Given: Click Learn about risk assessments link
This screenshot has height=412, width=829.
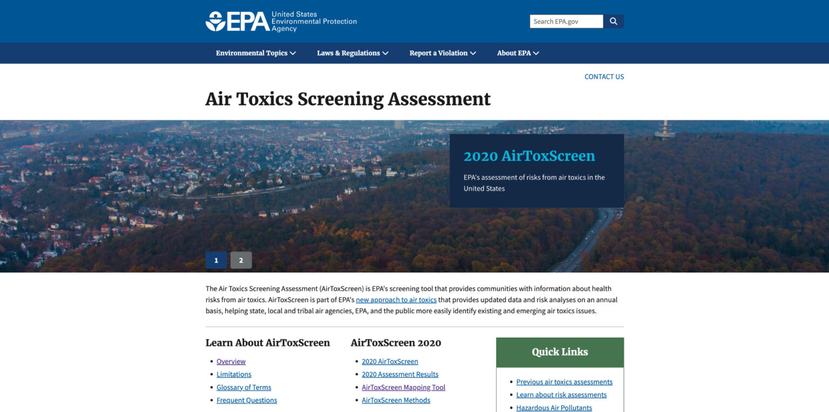Looking at the screenshot, I should click(x=561, y=395).
